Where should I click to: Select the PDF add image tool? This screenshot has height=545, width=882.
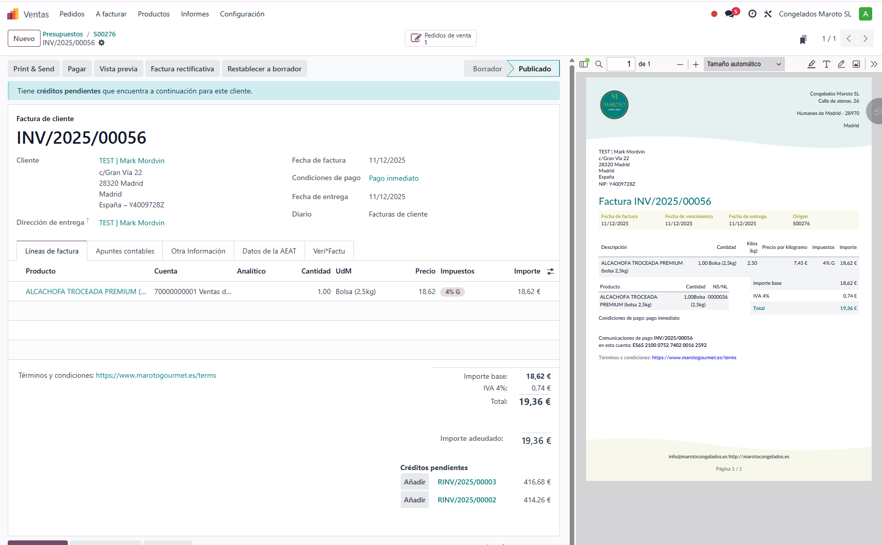856,64
